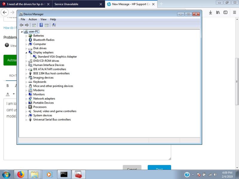Open the Action Center flag icon
239x179 pixels.
[x=199, y=175]
